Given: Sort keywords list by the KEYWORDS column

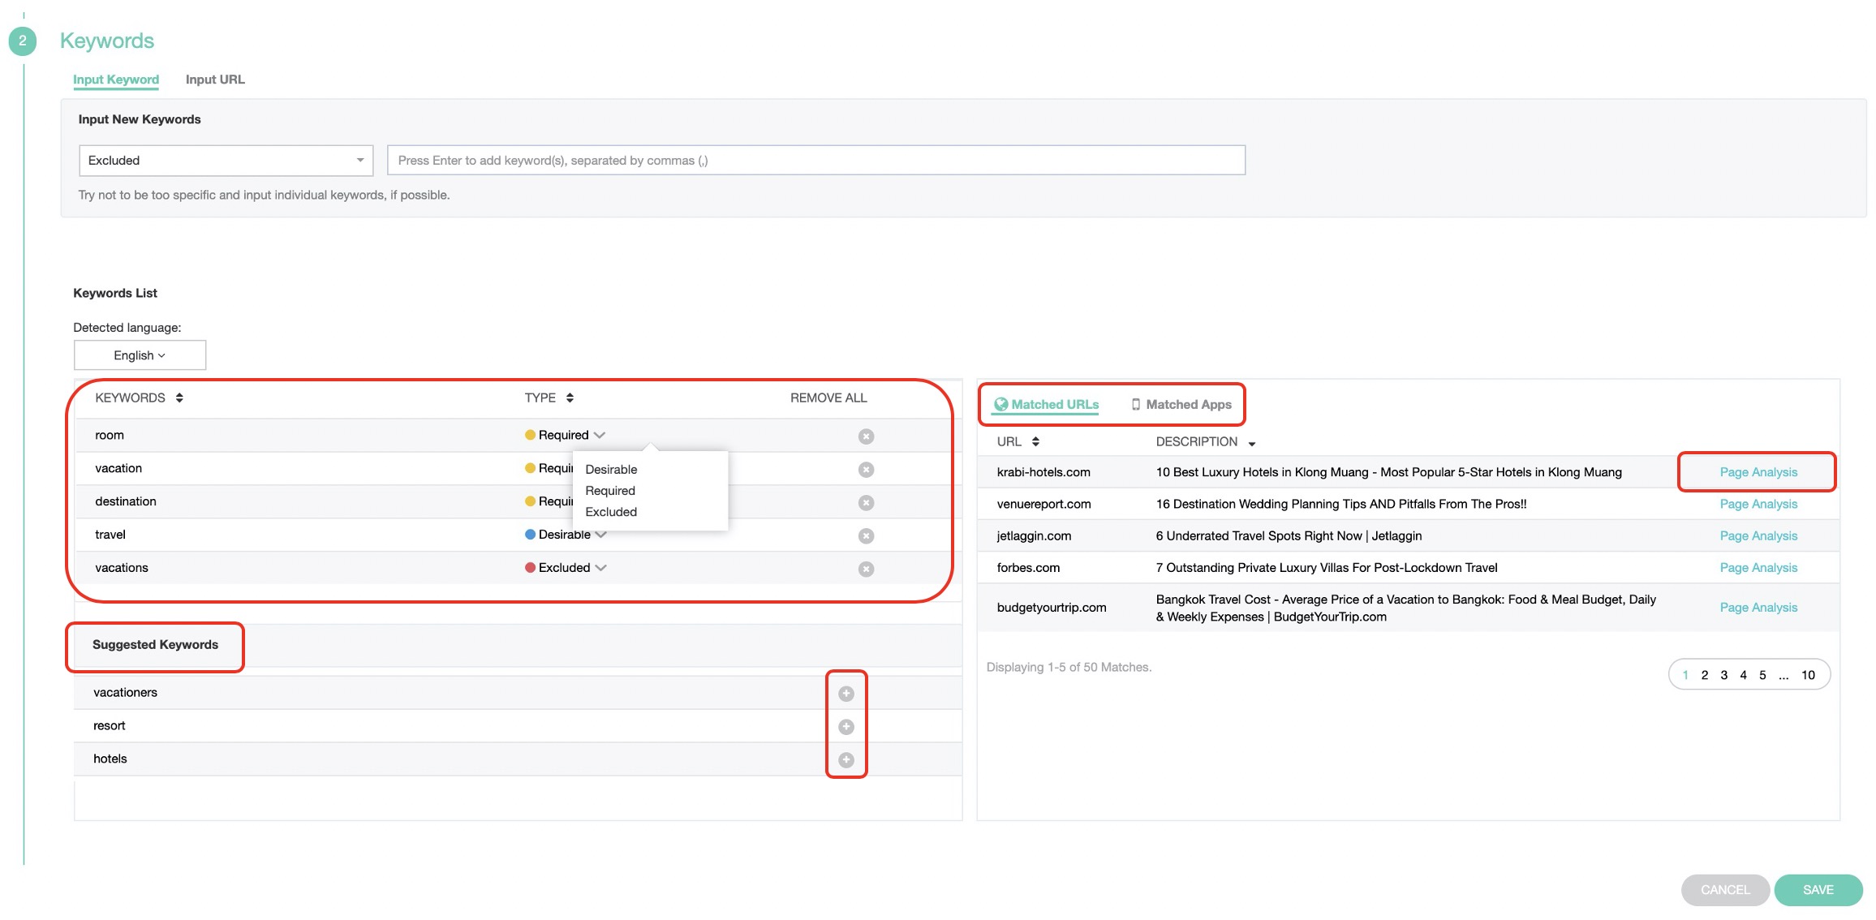Looking at the screenshot, I should 179,398.
